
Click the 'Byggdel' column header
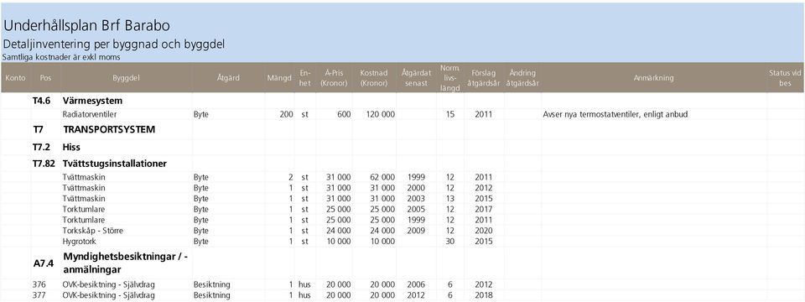(x=127, y=77)
